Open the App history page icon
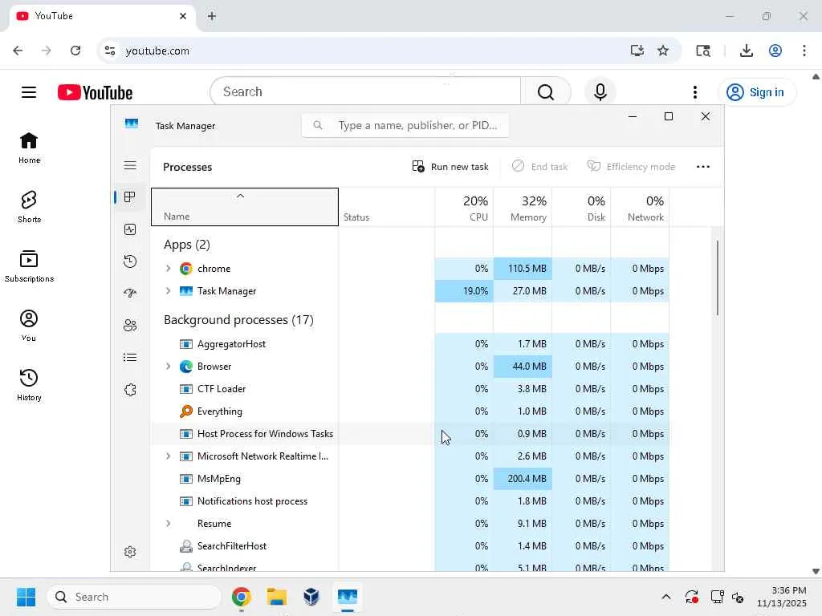This screenshot has width=822, height=616. click(130, 261)
